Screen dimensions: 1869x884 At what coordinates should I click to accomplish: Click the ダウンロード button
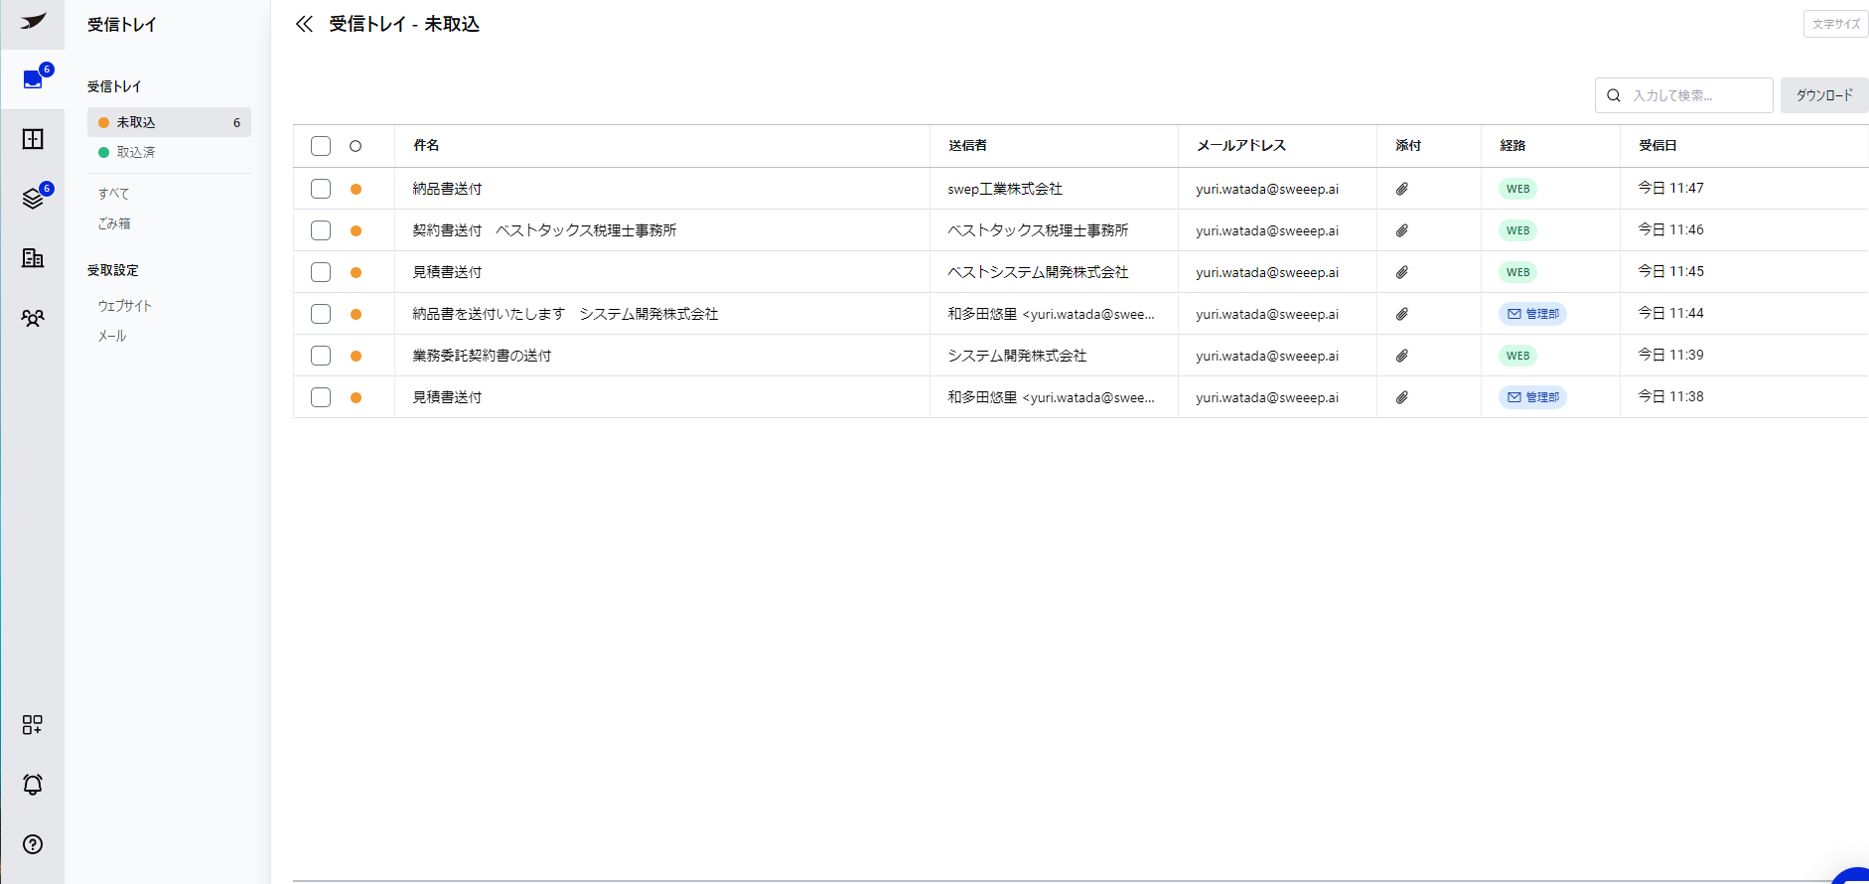[x=1823, y=95]
